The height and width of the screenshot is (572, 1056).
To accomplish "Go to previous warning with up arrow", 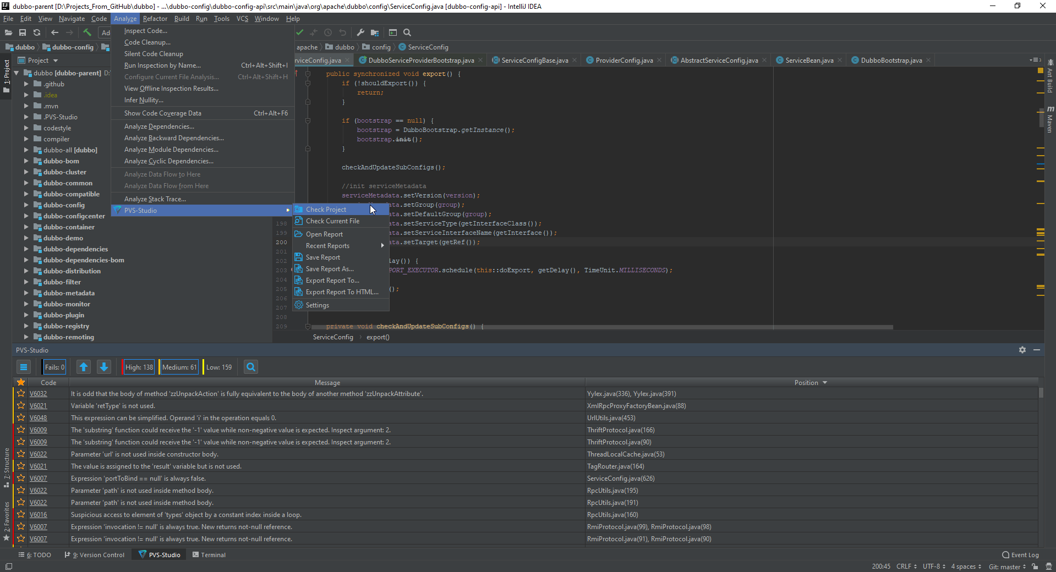I will [x=84, y=367].
